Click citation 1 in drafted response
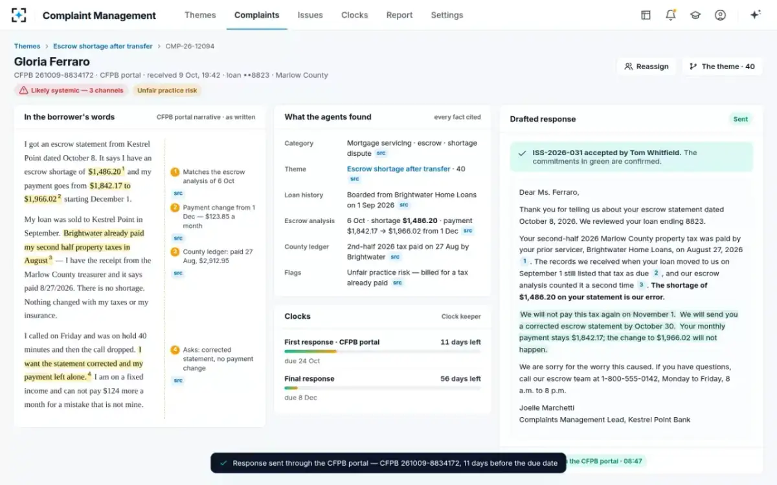Viewport: 777px width, 485px height. click(x=524, y=261)
